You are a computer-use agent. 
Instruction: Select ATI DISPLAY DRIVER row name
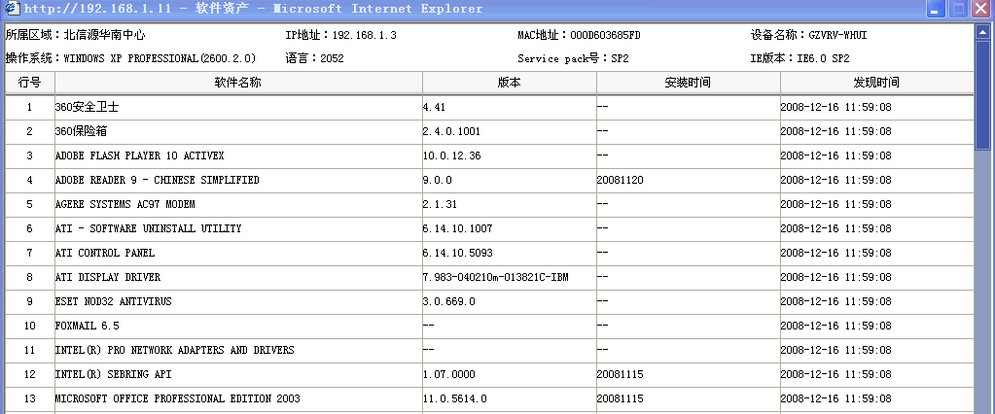pos(108,277)
